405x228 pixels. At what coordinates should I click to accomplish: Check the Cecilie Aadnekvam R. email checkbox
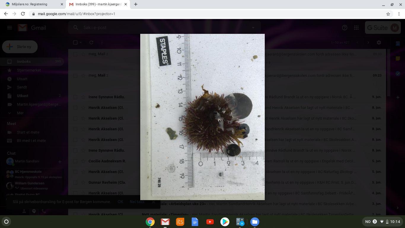pos(75,161)
